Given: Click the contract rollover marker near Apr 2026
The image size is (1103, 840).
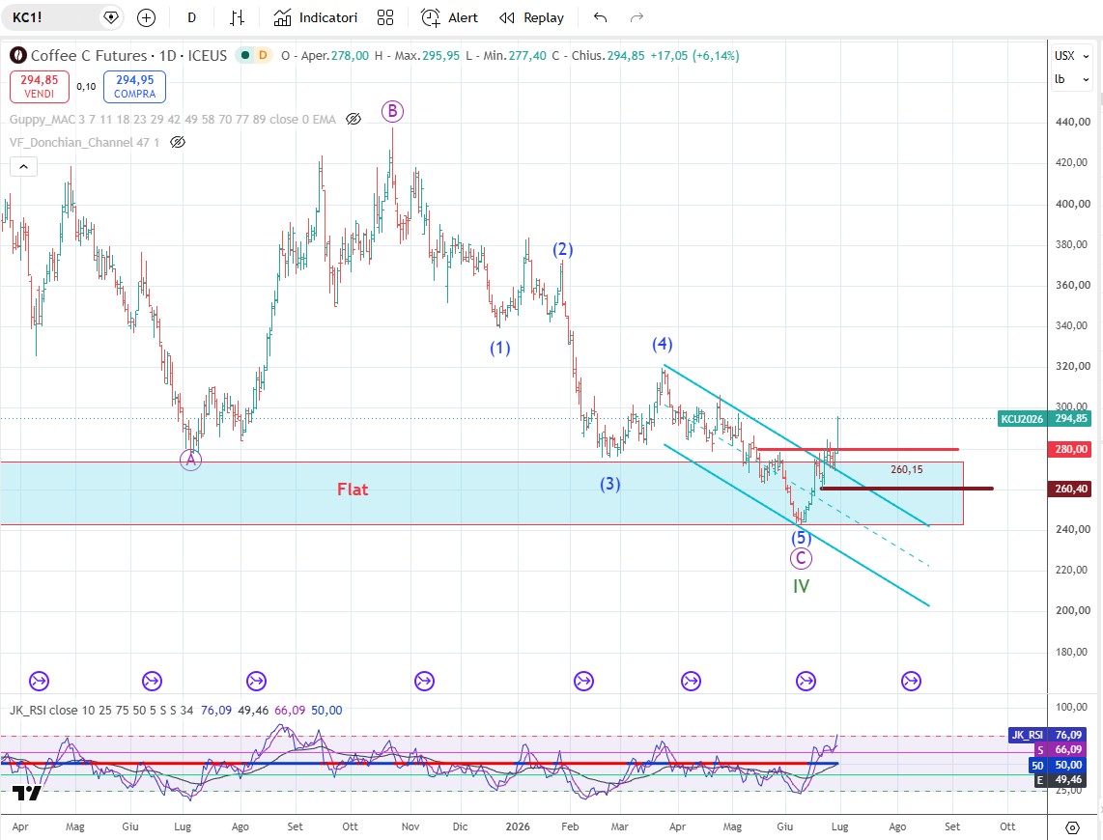Looking at the screenshot, I should (692, 681).
